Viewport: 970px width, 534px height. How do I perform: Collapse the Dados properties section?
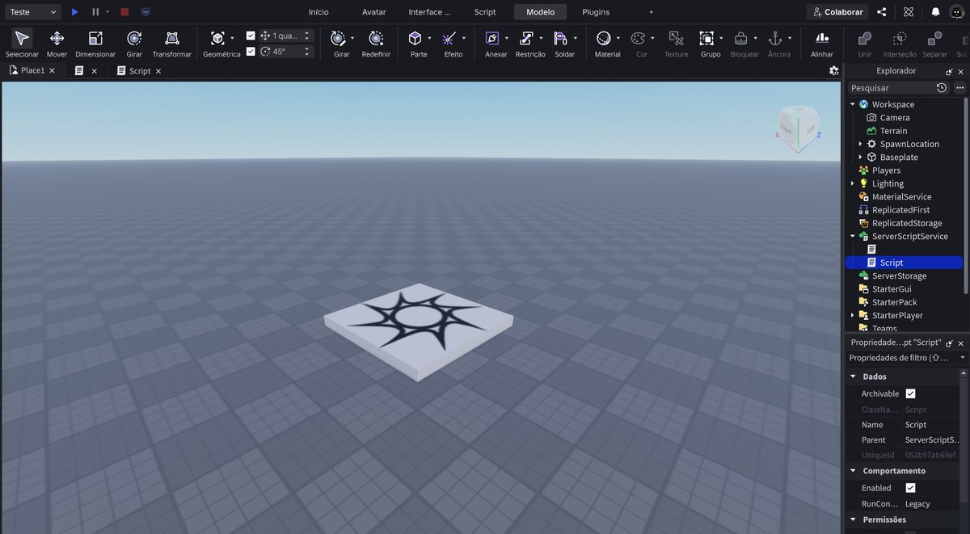[852, 376]
